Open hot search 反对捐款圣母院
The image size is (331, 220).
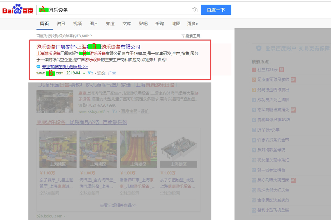point(271,150)
